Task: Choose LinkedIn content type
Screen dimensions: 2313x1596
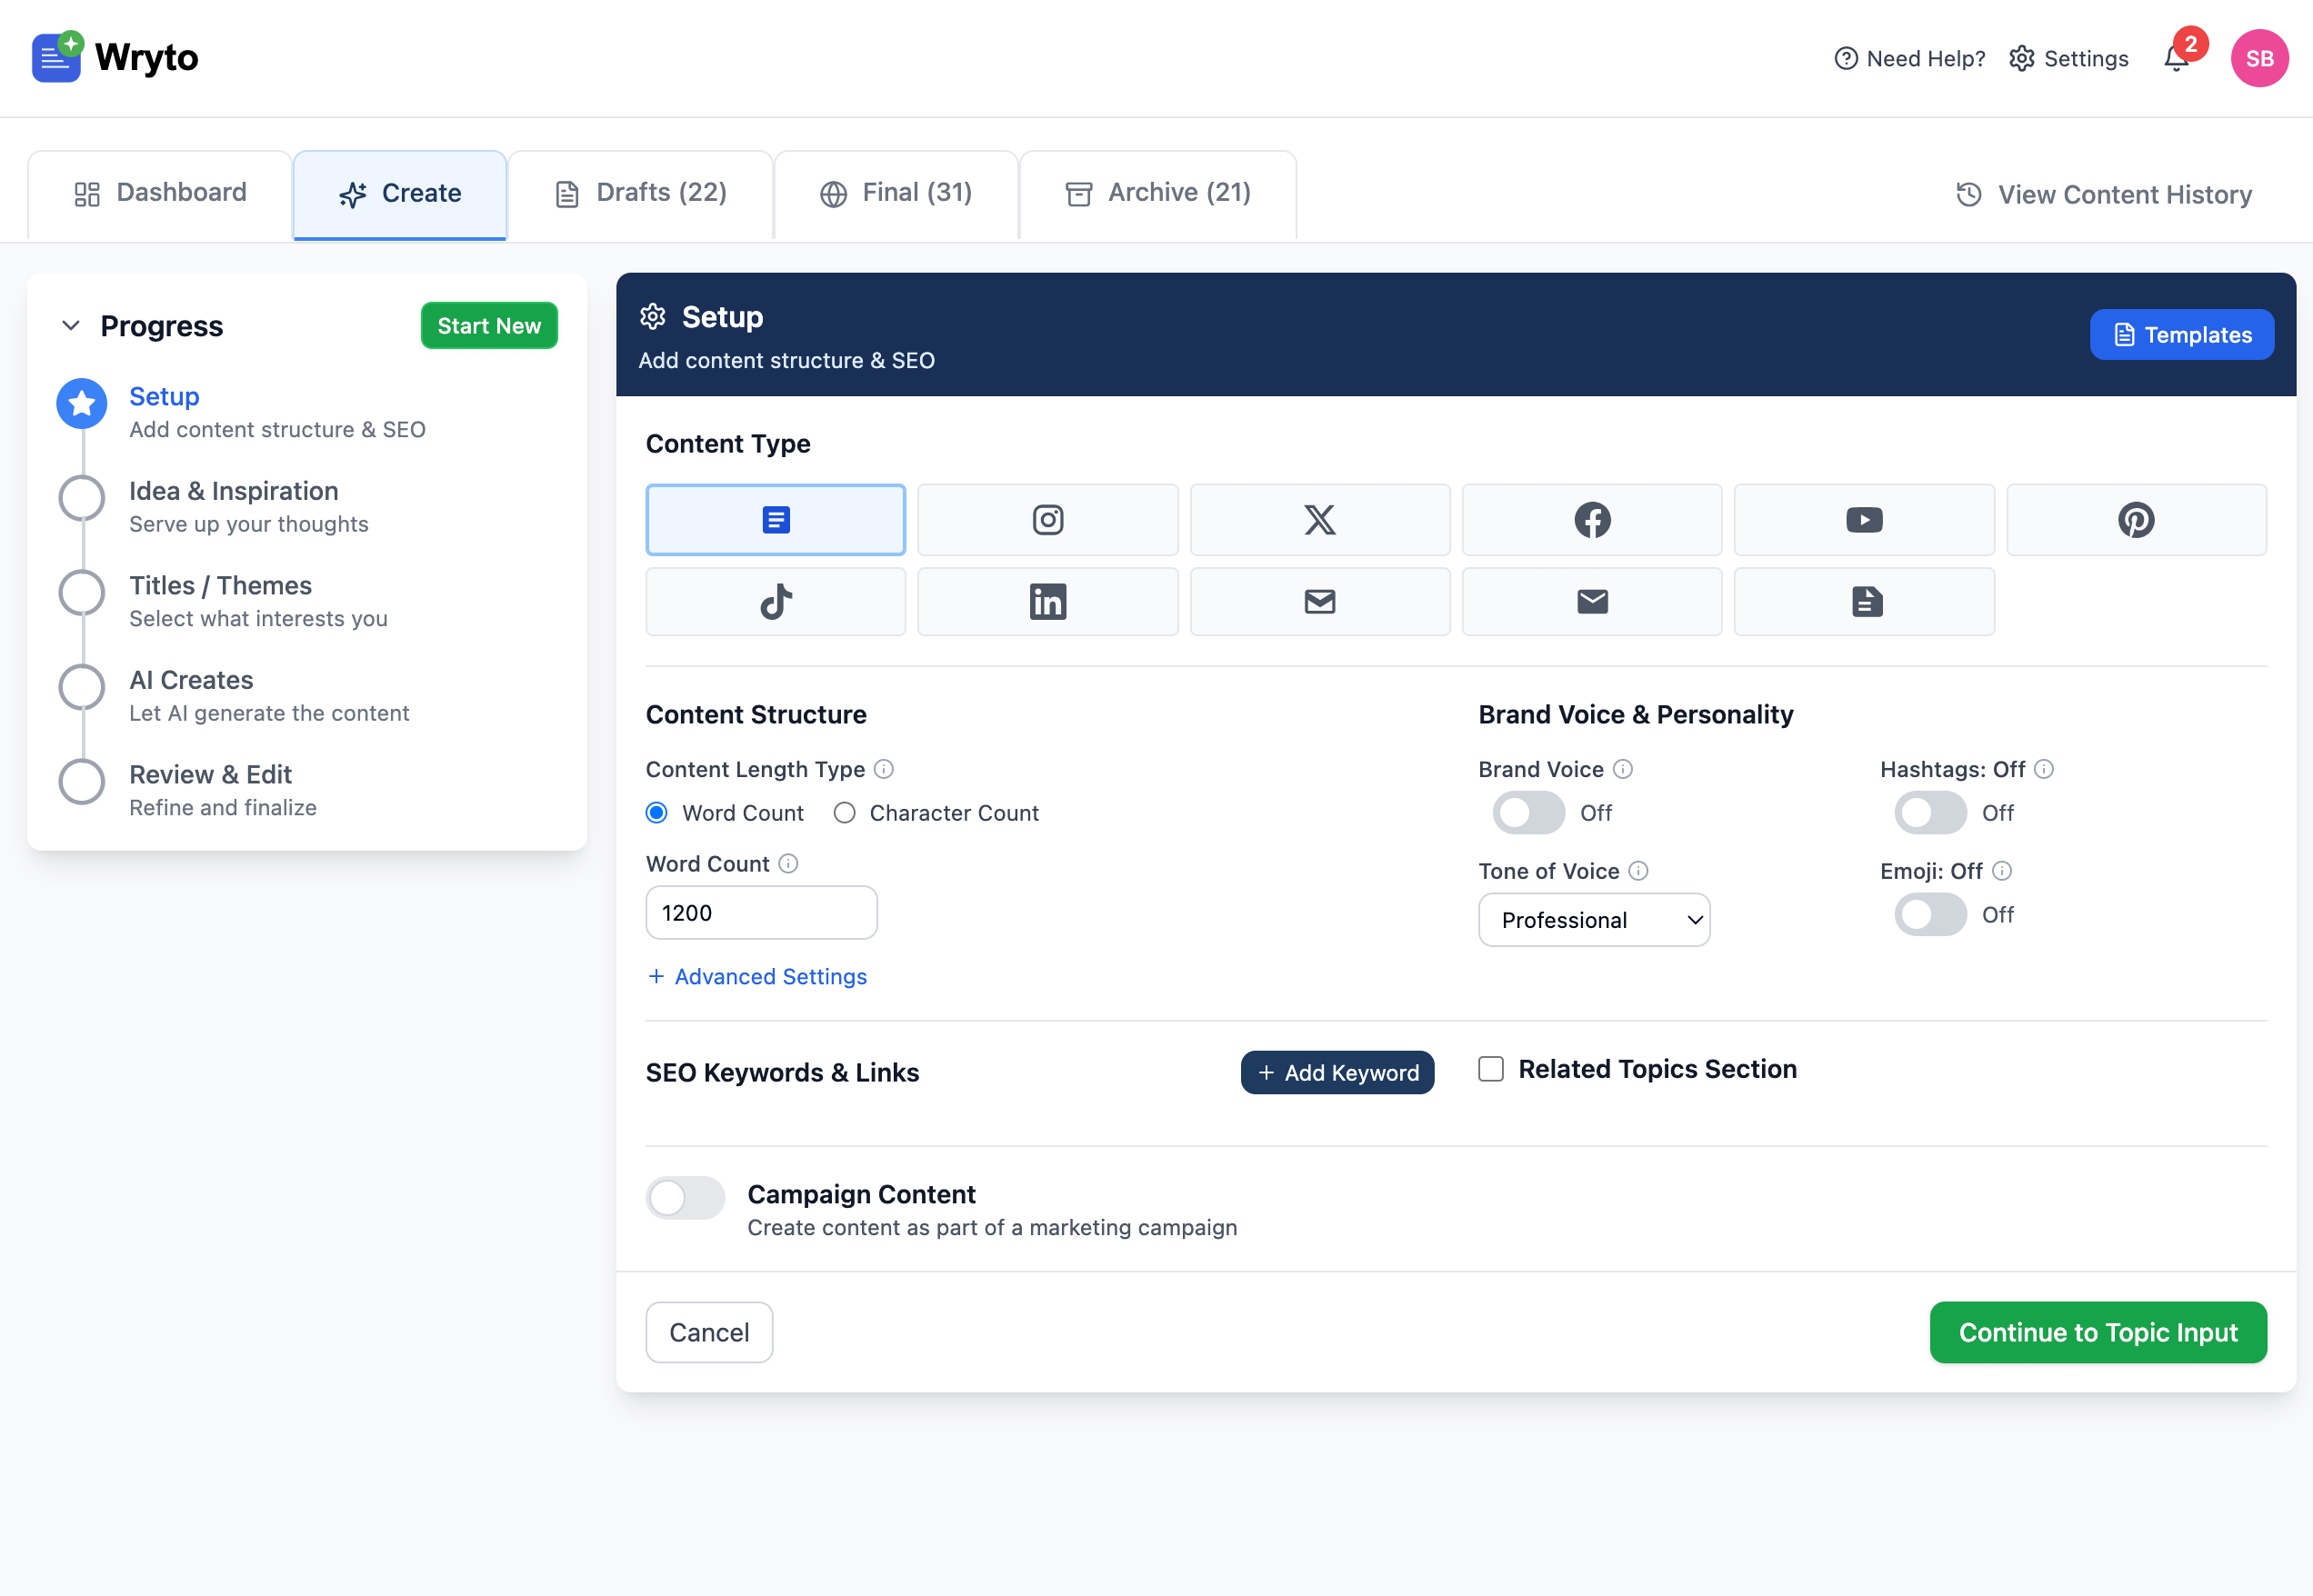Action: pyautogui.click(x=1047, y=601)
